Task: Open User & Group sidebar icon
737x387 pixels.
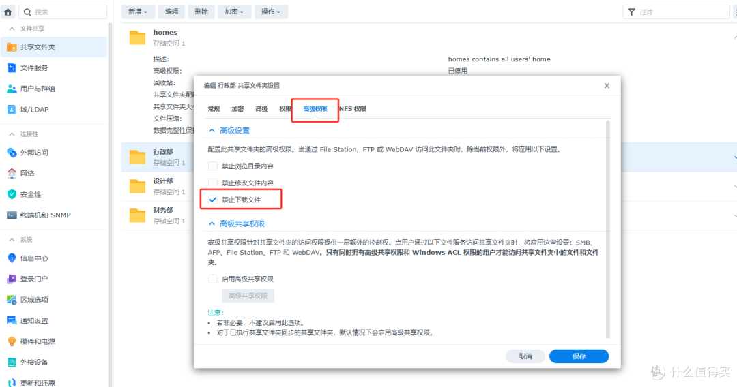Action: tap(12, 89)
